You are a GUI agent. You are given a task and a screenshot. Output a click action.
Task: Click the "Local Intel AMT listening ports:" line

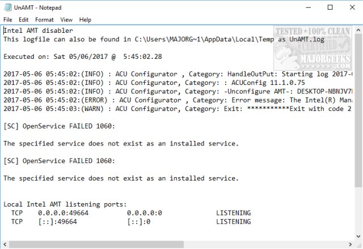[65, 204]
